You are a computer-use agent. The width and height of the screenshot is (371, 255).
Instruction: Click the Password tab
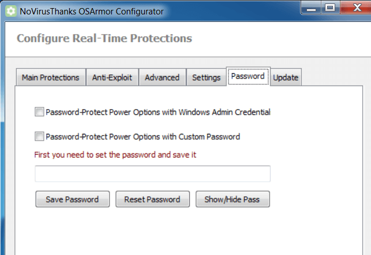pos(248,76)
